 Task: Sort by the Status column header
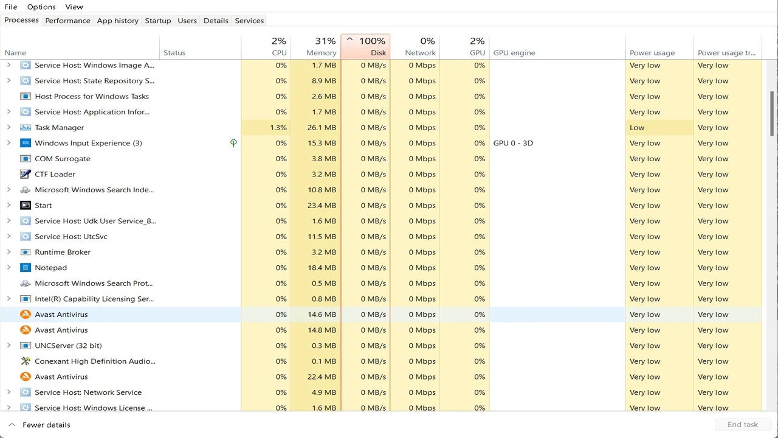(200, 46)
